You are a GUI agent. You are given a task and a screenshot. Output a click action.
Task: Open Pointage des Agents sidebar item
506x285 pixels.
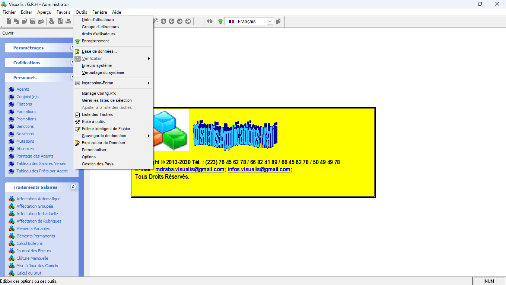pyautogui.click(x=35, y=156)
